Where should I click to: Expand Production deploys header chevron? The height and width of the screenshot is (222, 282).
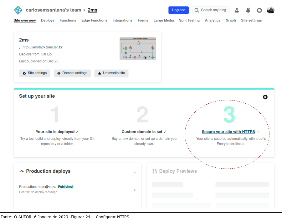pos(135,172)
